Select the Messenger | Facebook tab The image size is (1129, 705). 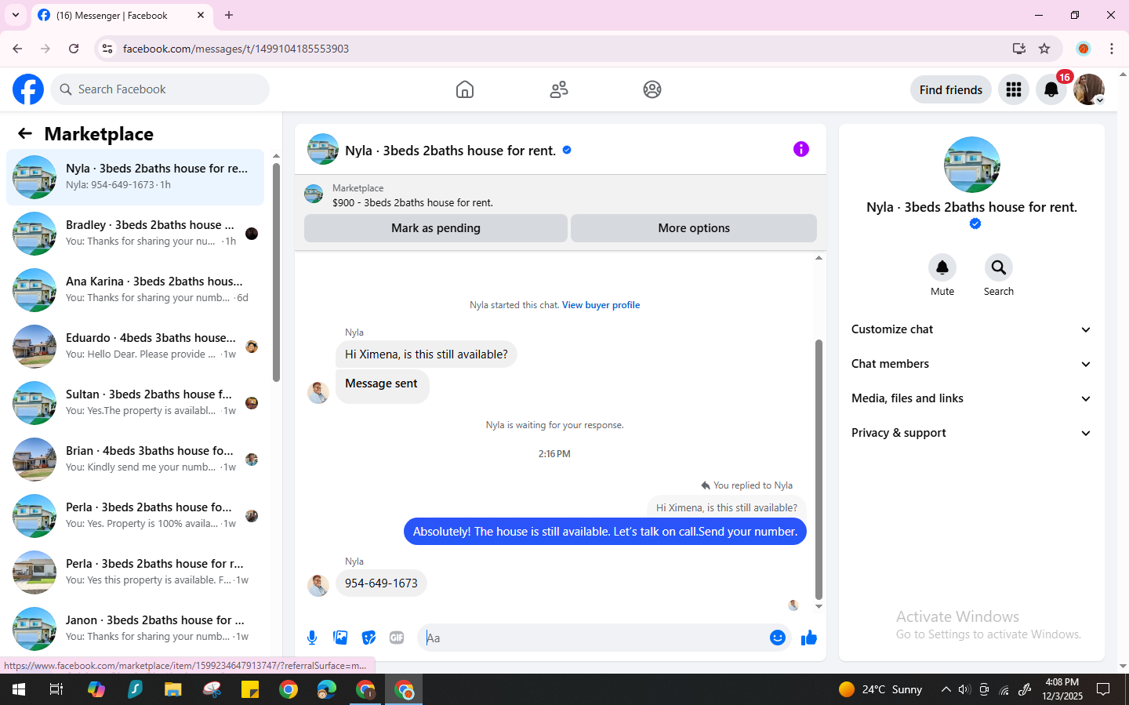tap(121, 15)
